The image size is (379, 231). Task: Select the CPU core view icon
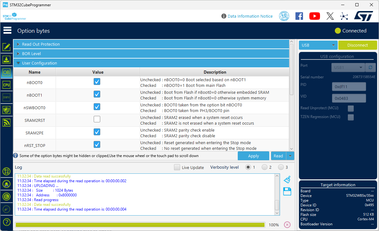click(x=6, y=84)
